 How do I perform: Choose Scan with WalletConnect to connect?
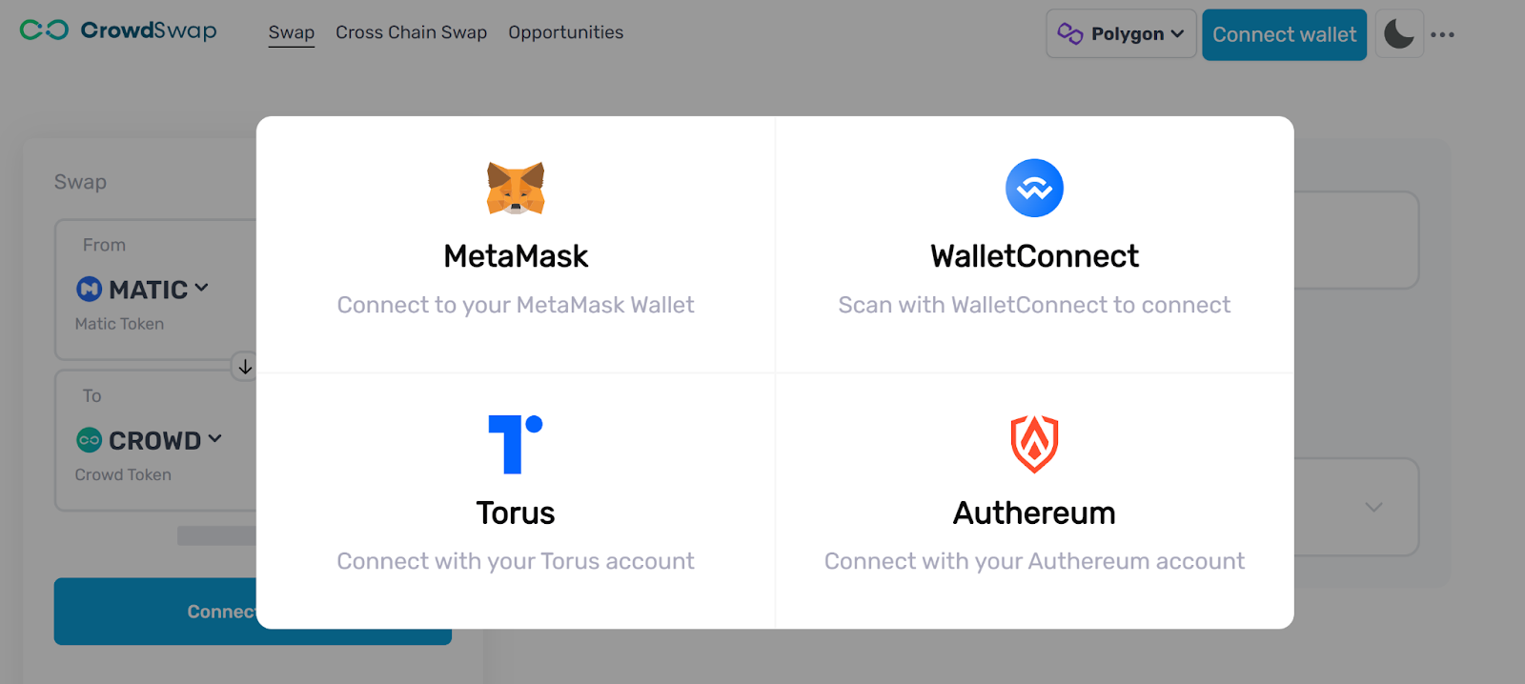coord(1034,305)
